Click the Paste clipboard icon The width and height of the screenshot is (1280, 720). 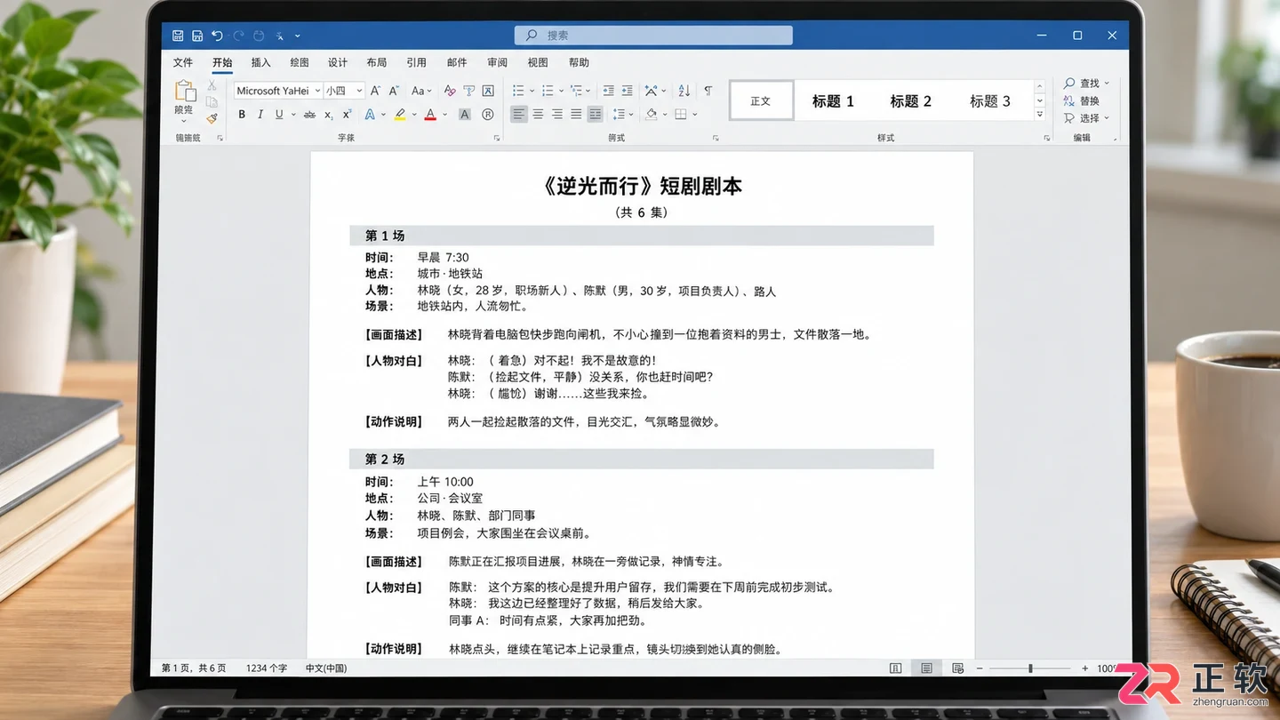point(185,91)
